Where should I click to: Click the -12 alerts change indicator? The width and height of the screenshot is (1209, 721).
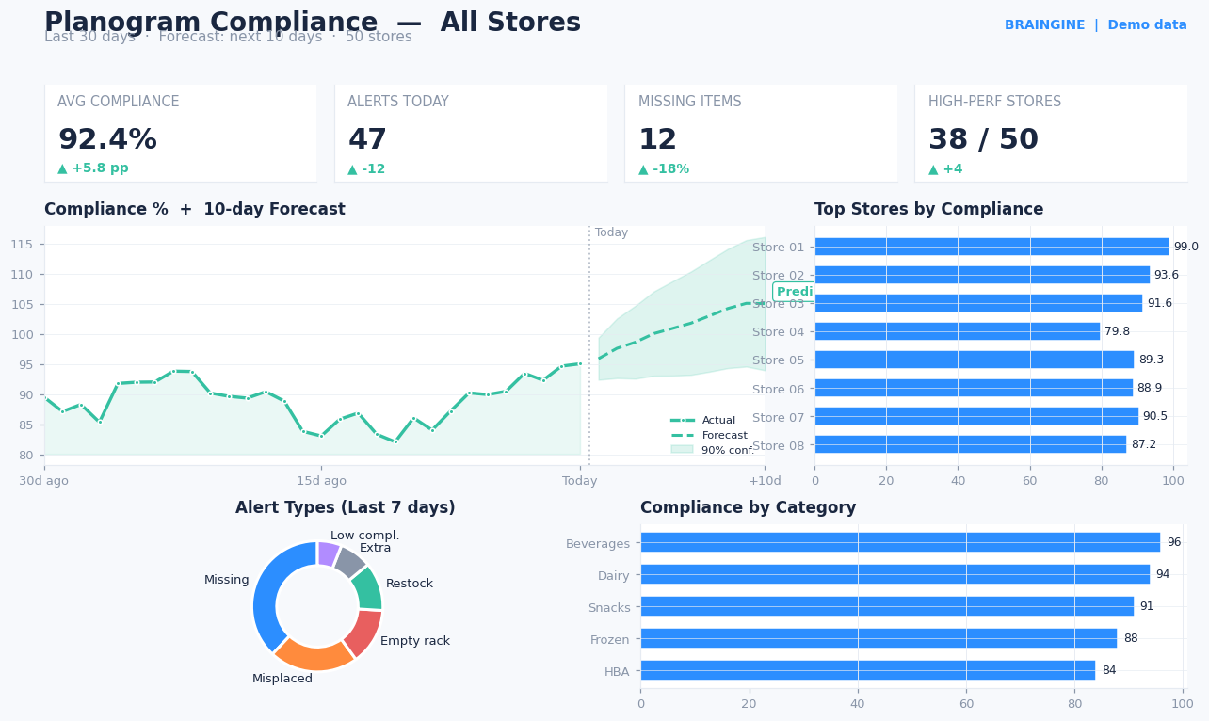pos(366,168)
